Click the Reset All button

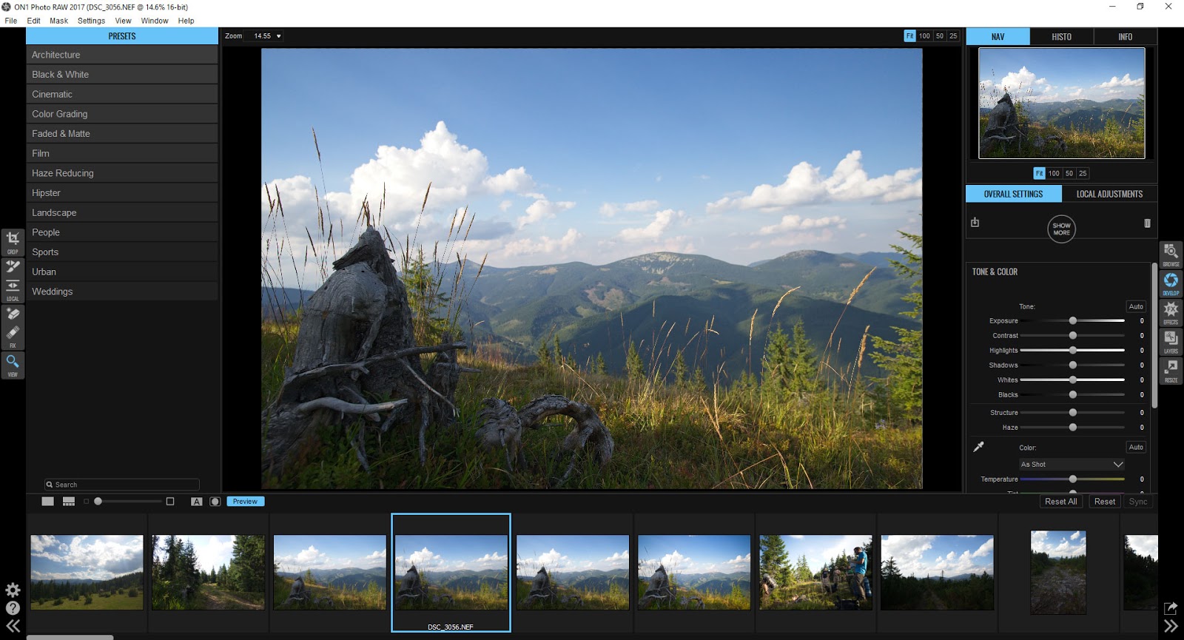(x=1060, y=501)
